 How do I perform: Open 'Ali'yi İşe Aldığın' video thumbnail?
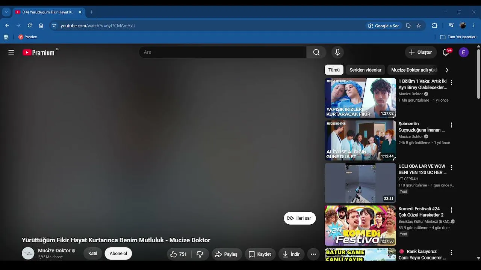point(360,141)
